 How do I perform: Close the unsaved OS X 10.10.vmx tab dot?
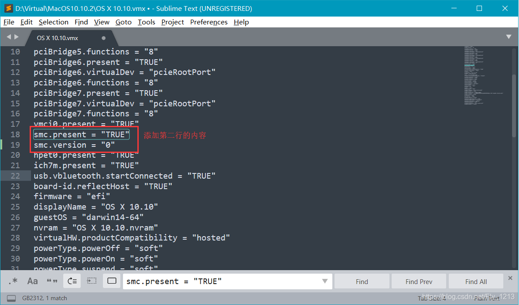coord(104,38)
